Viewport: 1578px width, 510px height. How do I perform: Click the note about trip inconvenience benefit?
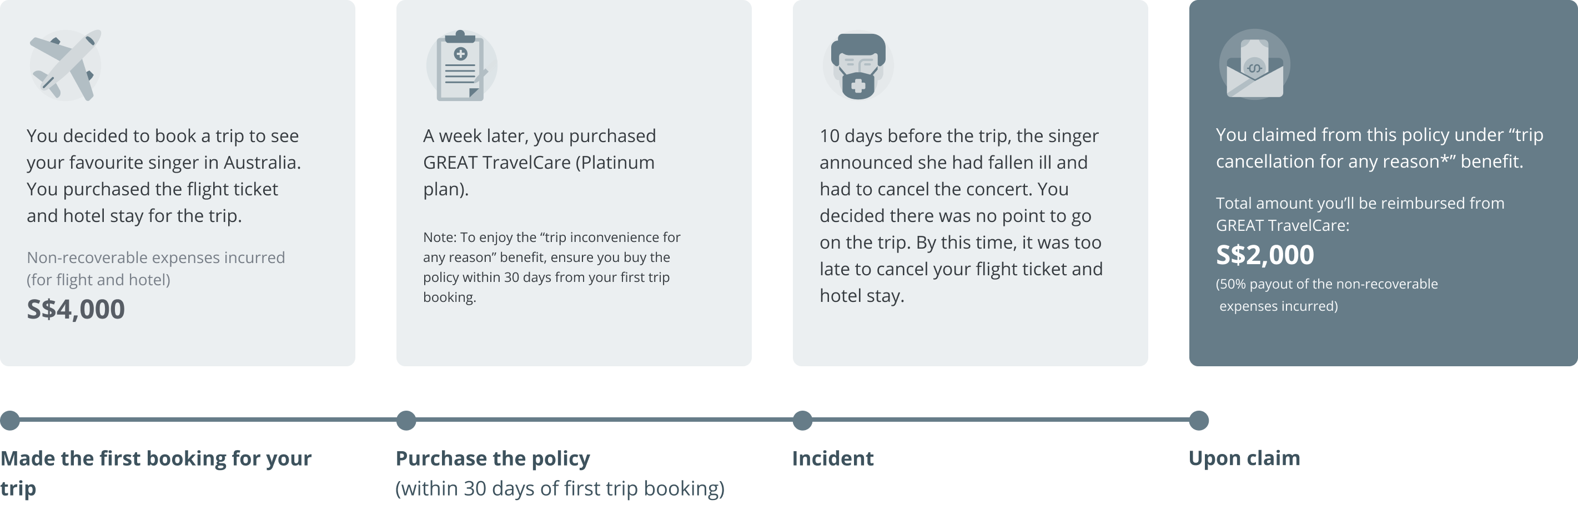(551, 267)
